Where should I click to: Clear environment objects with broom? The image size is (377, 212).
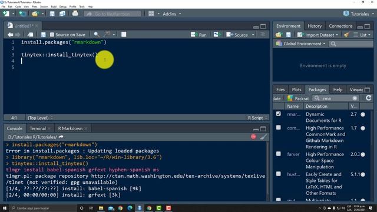346,35
